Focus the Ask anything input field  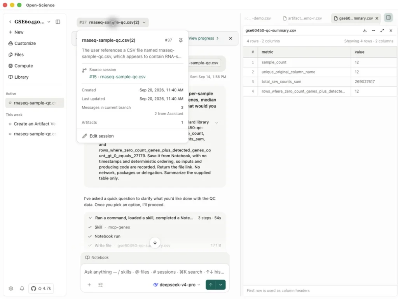tap(154, 272)
